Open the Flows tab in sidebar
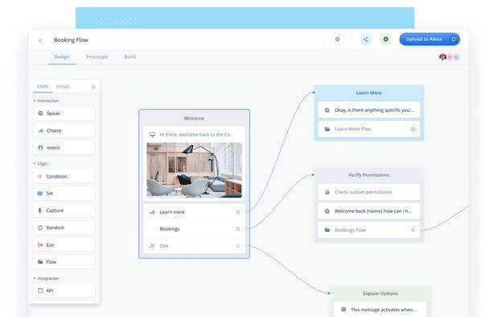The image size is (497, 317). pyautogui.click(x=63, y=87)
